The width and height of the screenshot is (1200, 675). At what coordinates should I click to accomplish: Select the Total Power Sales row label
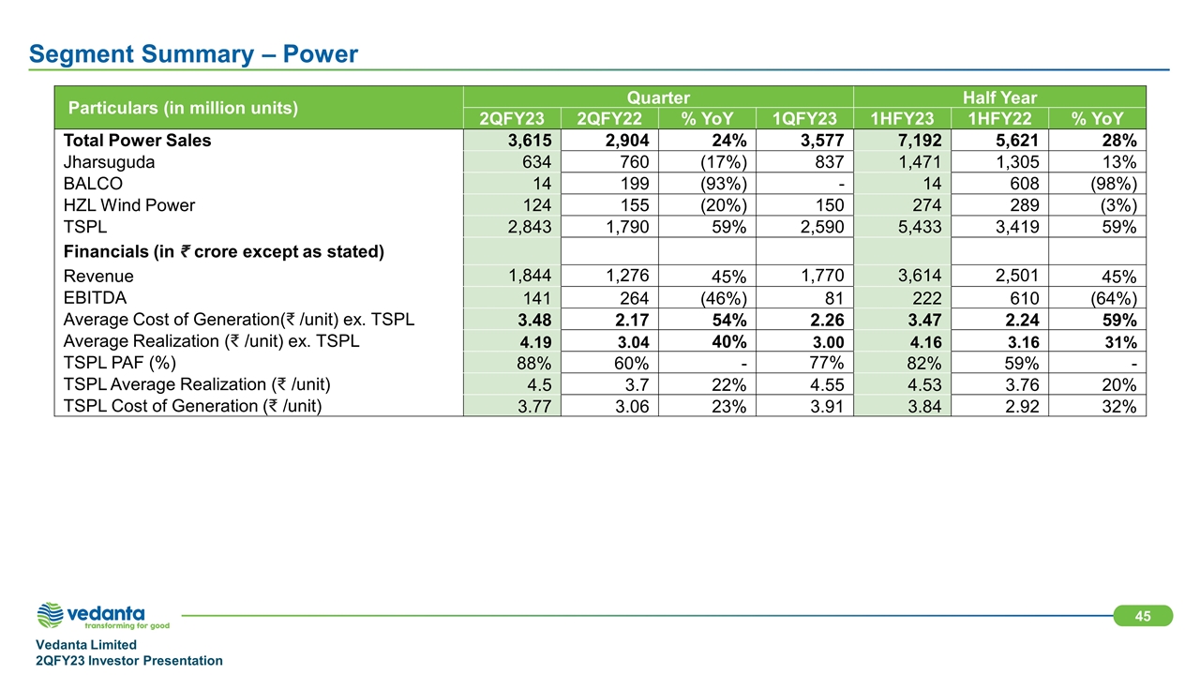coord(137,141)
